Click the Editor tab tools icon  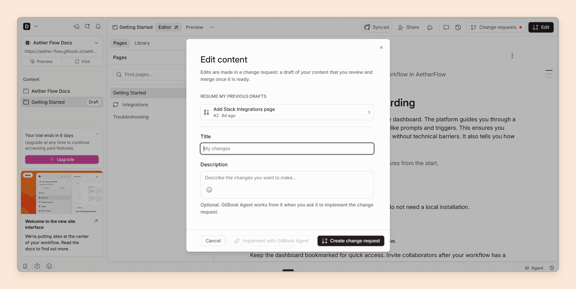pyautogui.click(x=176, y=27)
